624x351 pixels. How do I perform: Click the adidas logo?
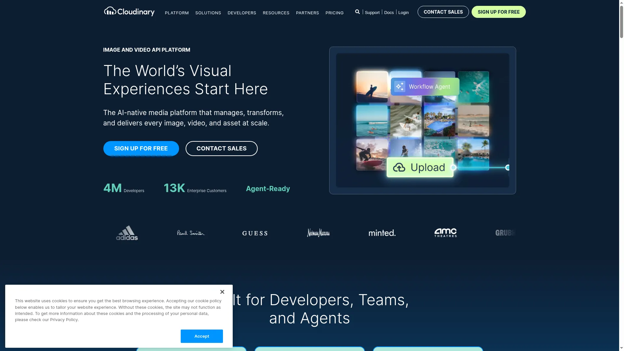tap(127, 233)
